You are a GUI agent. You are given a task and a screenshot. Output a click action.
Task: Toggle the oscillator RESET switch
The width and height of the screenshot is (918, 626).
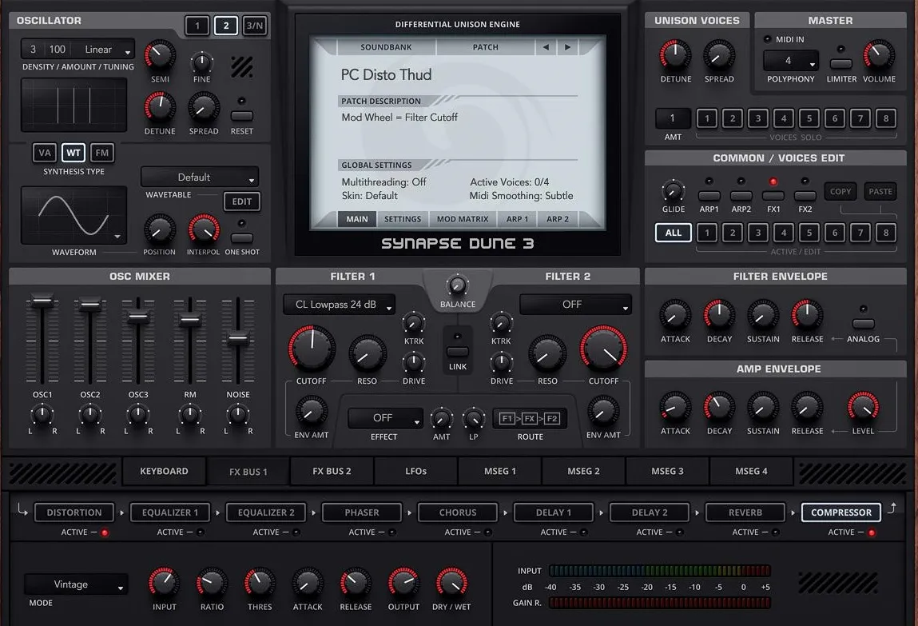[242, 116]
